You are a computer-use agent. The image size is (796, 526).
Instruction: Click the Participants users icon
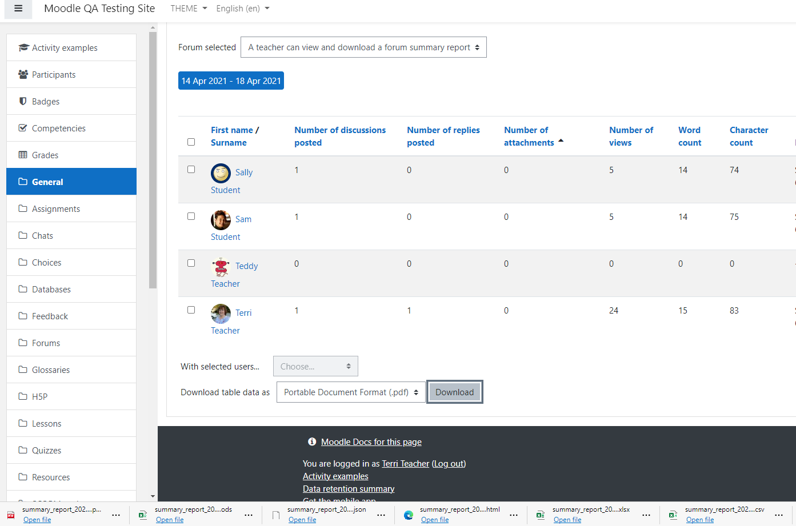[x=23, y=74]
